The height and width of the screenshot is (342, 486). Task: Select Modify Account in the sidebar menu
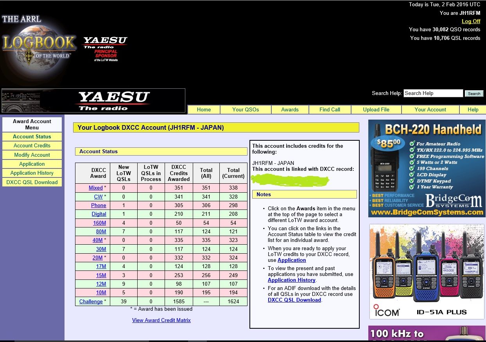[32, 155]
